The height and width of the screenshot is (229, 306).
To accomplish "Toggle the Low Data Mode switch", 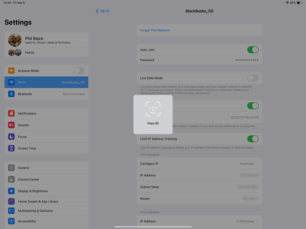I will 253,78.
